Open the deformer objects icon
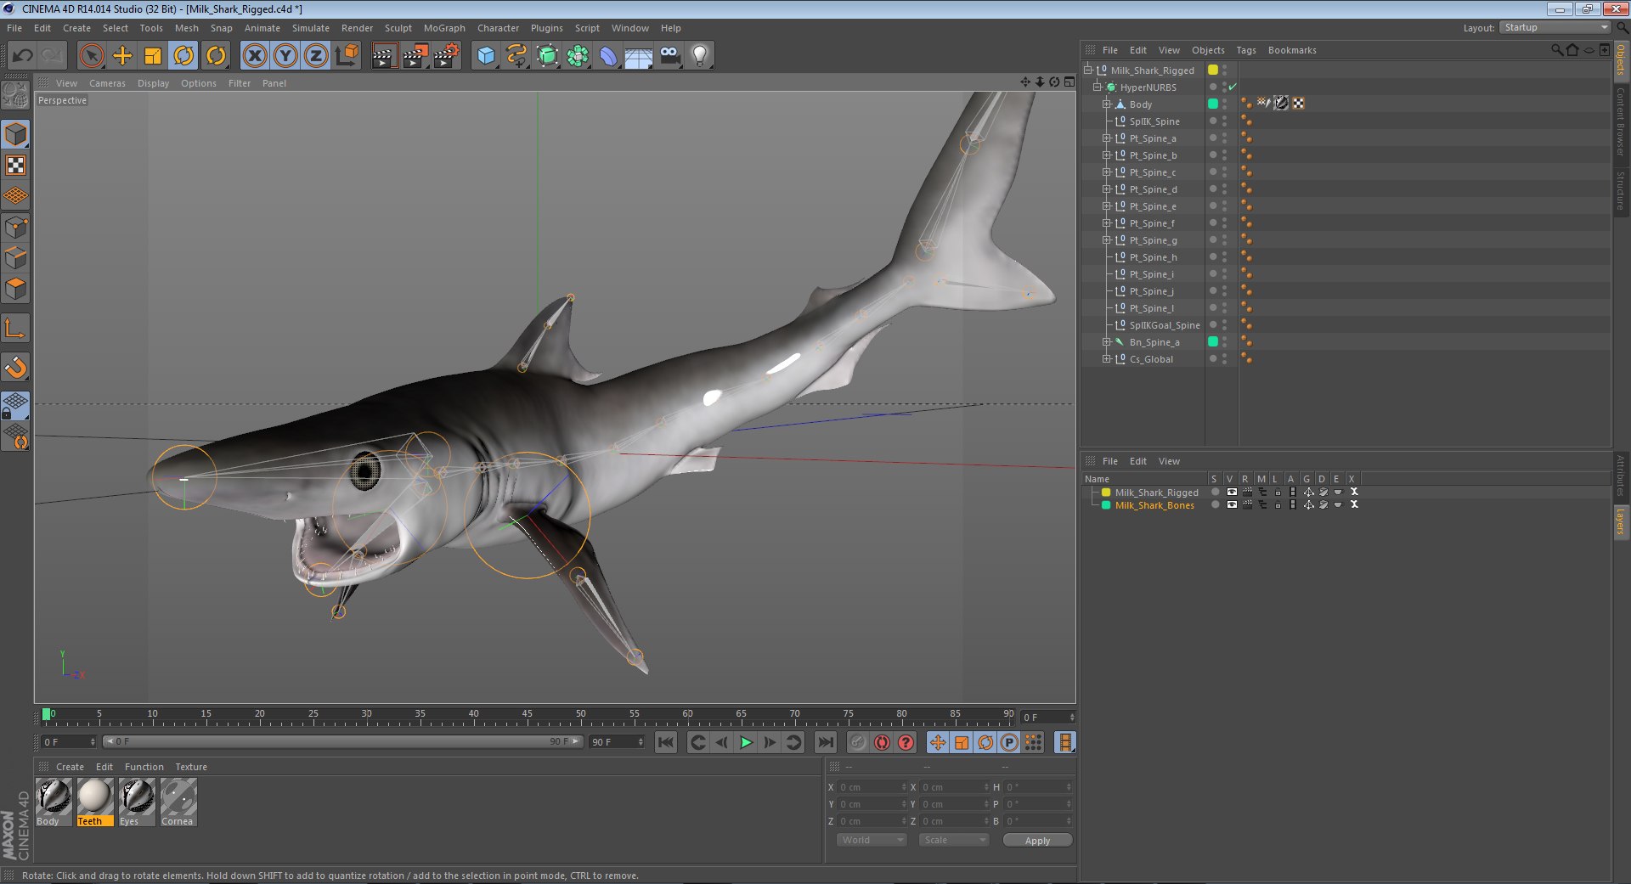Screen dimensions: 1631x884 point(608,56)
